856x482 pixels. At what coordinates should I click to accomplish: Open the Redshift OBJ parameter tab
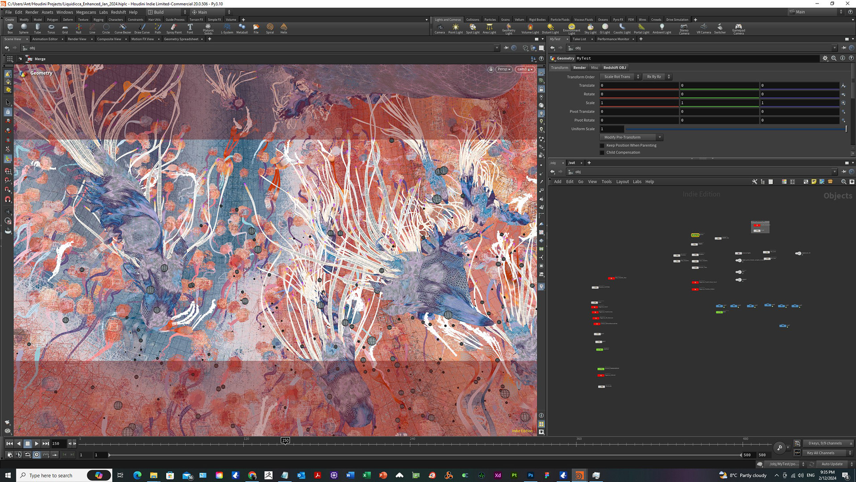point(614,68)
